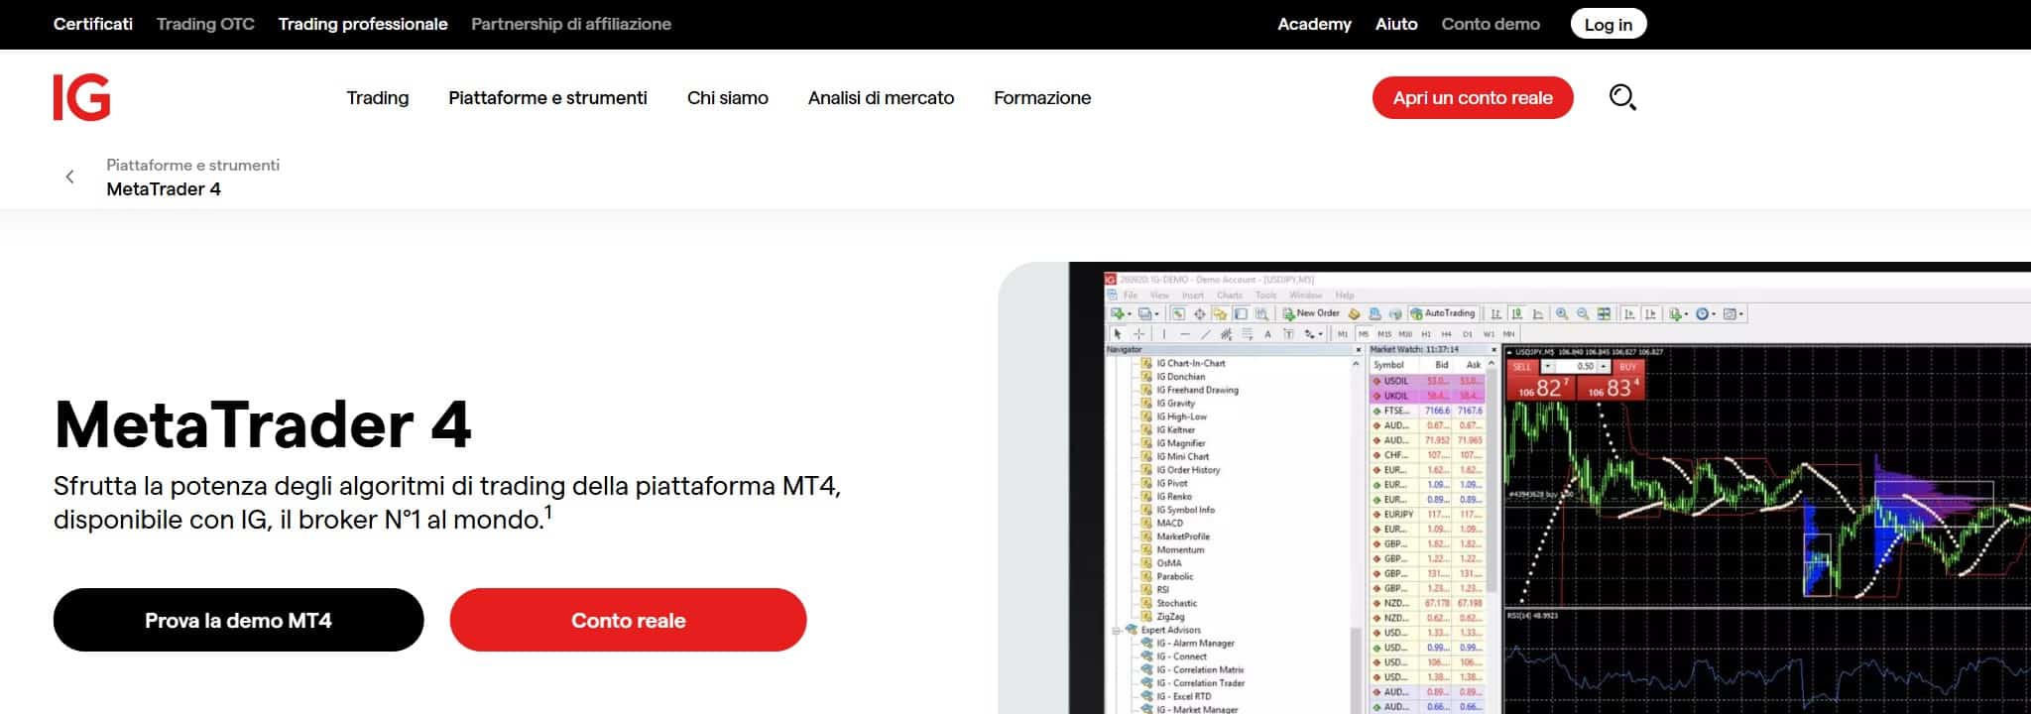Select IG Mini Chart indicator

click(1182, 457)
